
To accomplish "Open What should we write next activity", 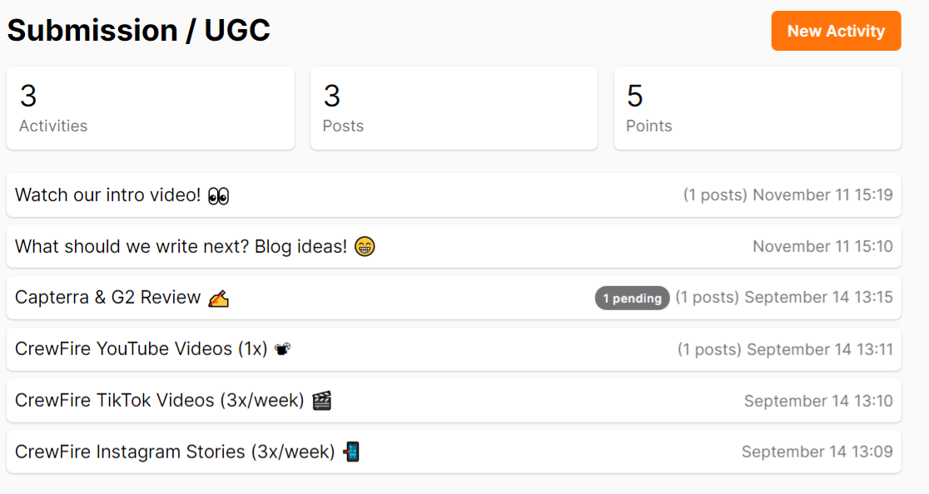I will click(x=454, y=246).
